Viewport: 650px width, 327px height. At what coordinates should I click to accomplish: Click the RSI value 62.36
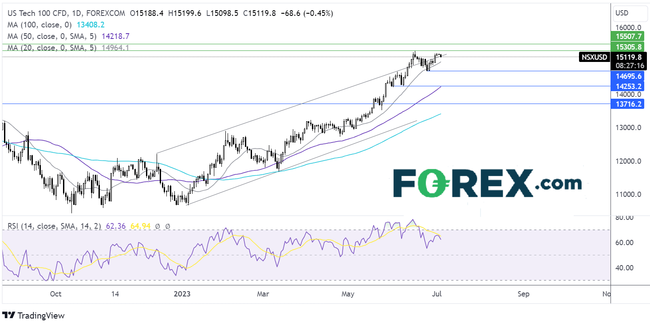(116, 226)
